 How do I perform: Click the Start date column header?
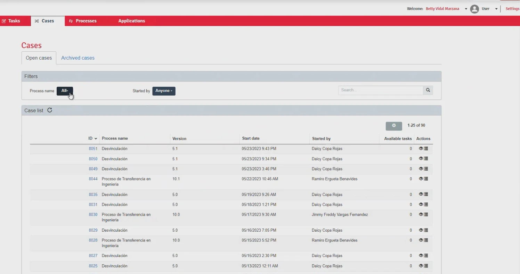(x=251, y=138)
